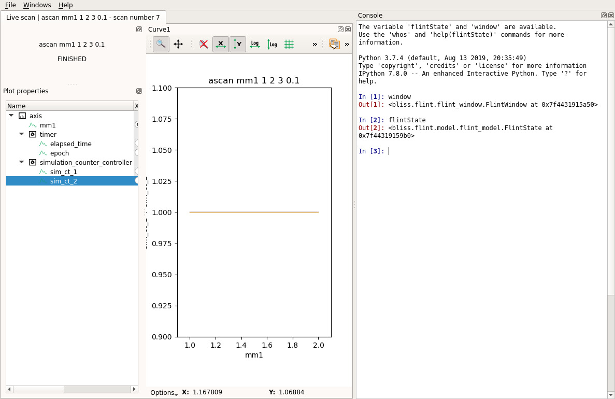Undock the Console panel
The image size is (615, 399).
604,16
